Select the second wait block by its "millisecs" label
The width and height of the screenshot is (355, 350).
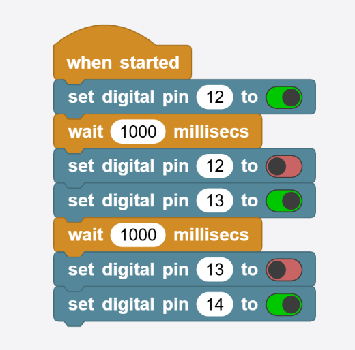point(212,235)
